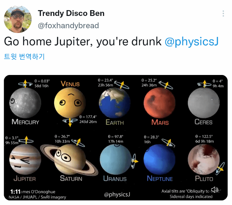Click the yellow rotation arrow above Mercury
Viewport: 232px width, 205px height.
(x=25, y=83)
